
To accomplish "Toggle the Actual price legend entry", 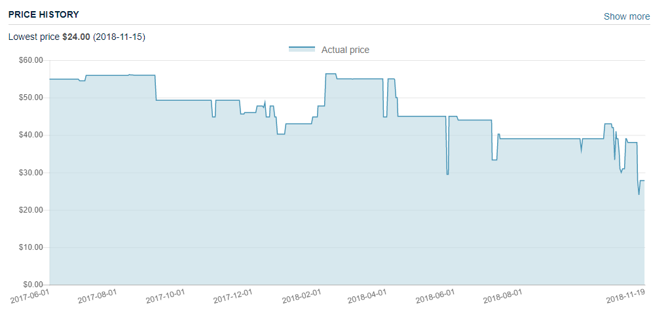I will [x=329, y=50].
